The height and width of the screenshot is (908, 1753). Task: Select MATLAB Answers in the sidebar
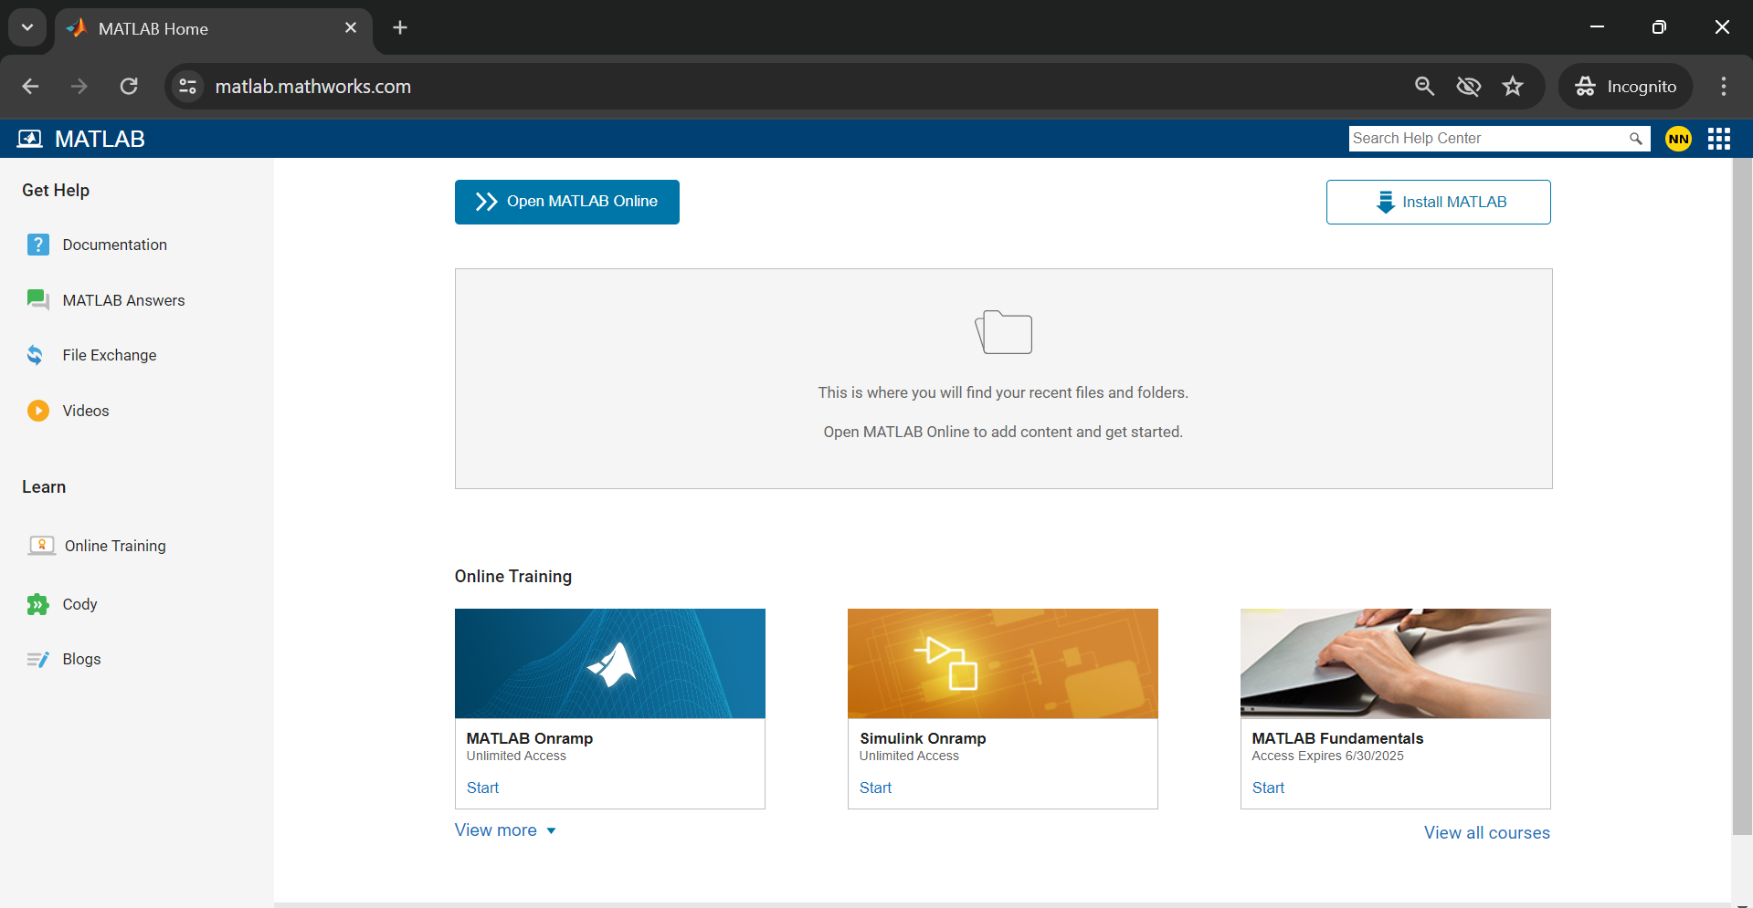pyautogui.click(x=123, y=299)
